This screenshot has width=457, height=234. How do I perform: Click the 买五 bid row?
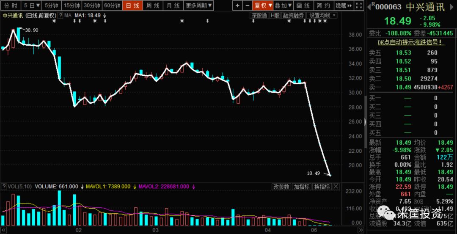pyautogui.click(x=410, y=133)
